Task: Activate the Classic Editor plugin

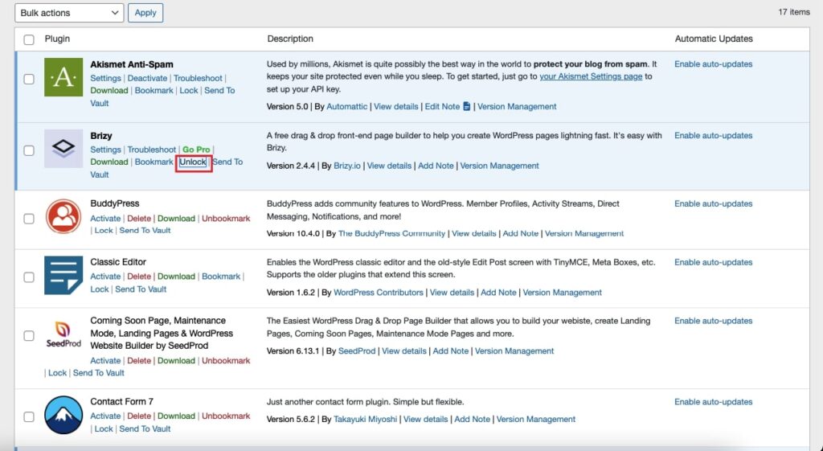Action: [x=105, y=277]
